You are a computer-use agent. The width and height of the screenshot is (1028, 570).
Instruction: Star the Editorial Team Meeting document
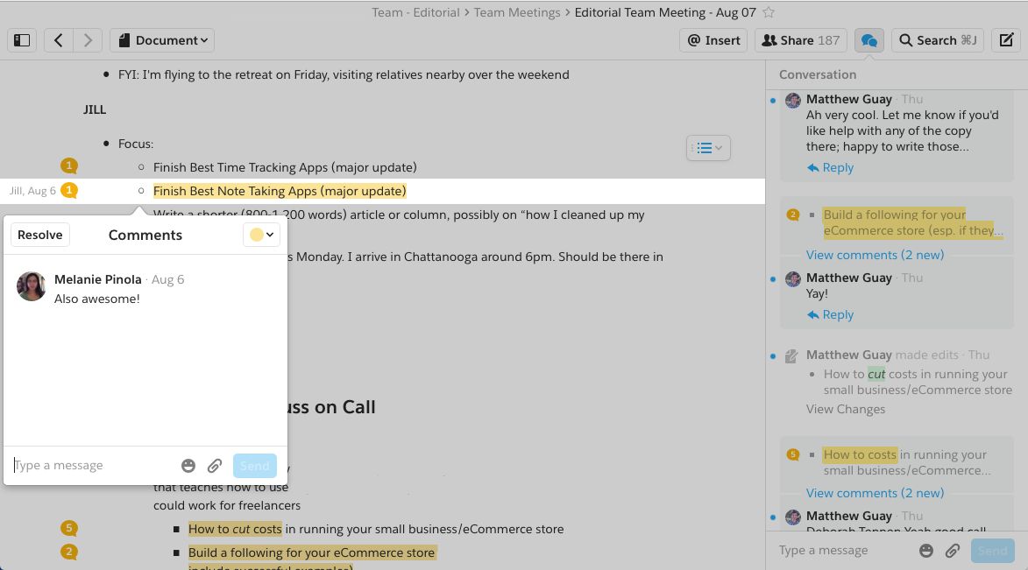[x=769, y=12]
